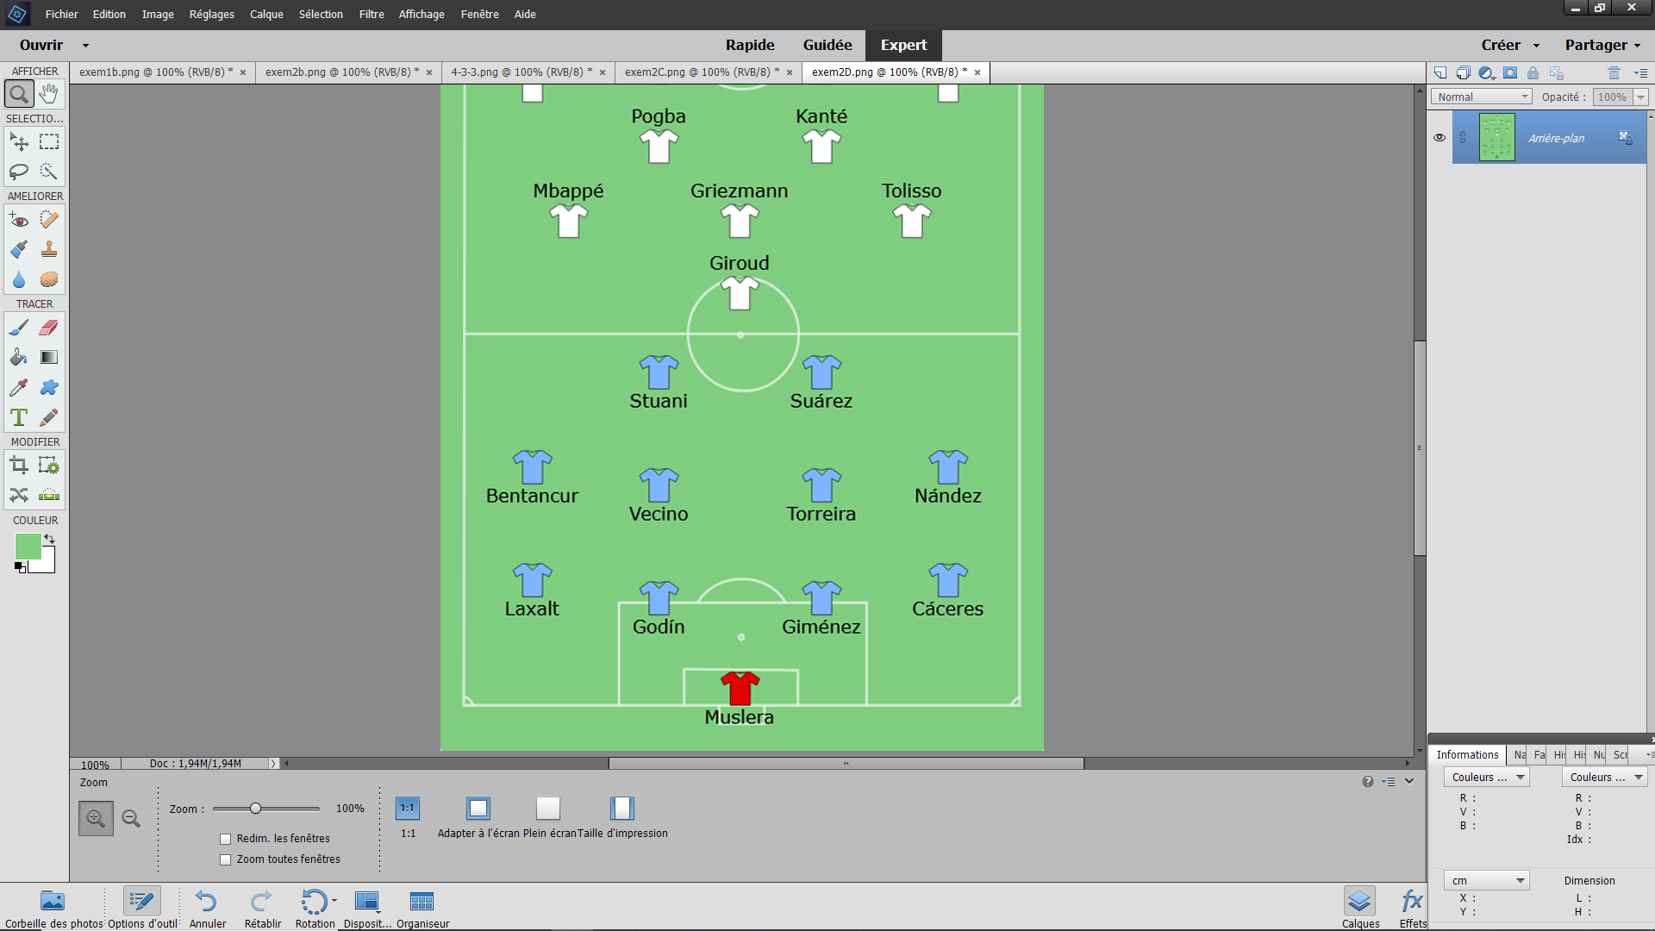Select the Hand tool
Screen dimensions: 1655x931
click(49, 93)
